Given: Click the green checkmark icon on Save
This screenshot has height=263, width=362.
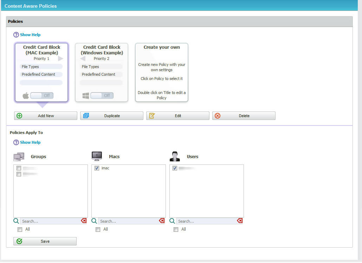Looking at the screenshot, I should tap(19, 241).
